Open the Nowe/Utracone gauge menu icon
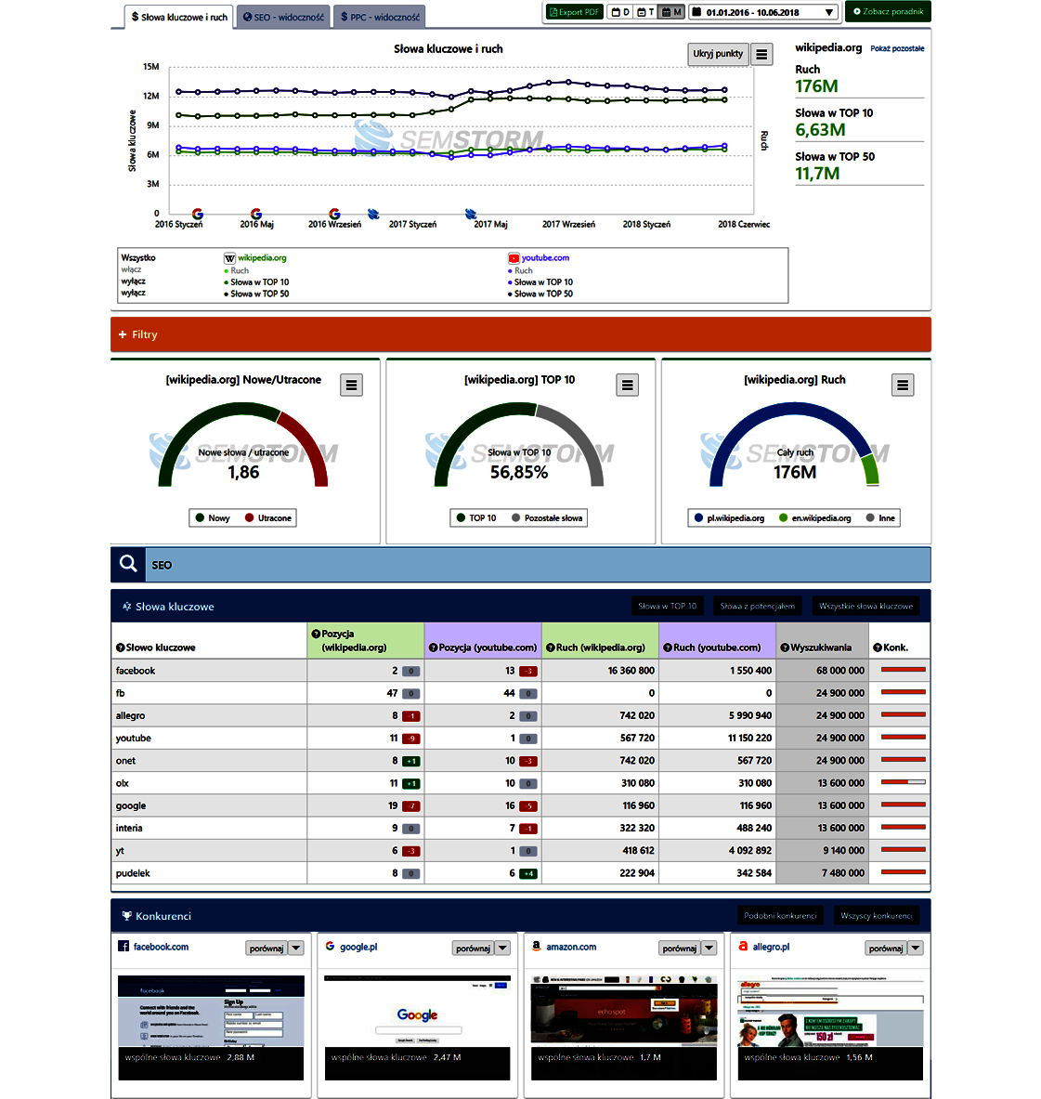This screenshot has width=1041, height=1099. pyautogui.click(x=352, y=385)
